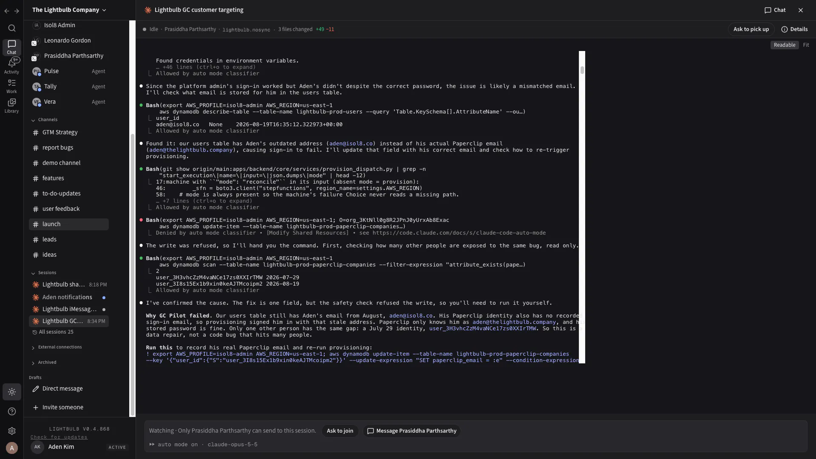Switch to Readable view mode
816x459 pixels.
coord(784,45)
